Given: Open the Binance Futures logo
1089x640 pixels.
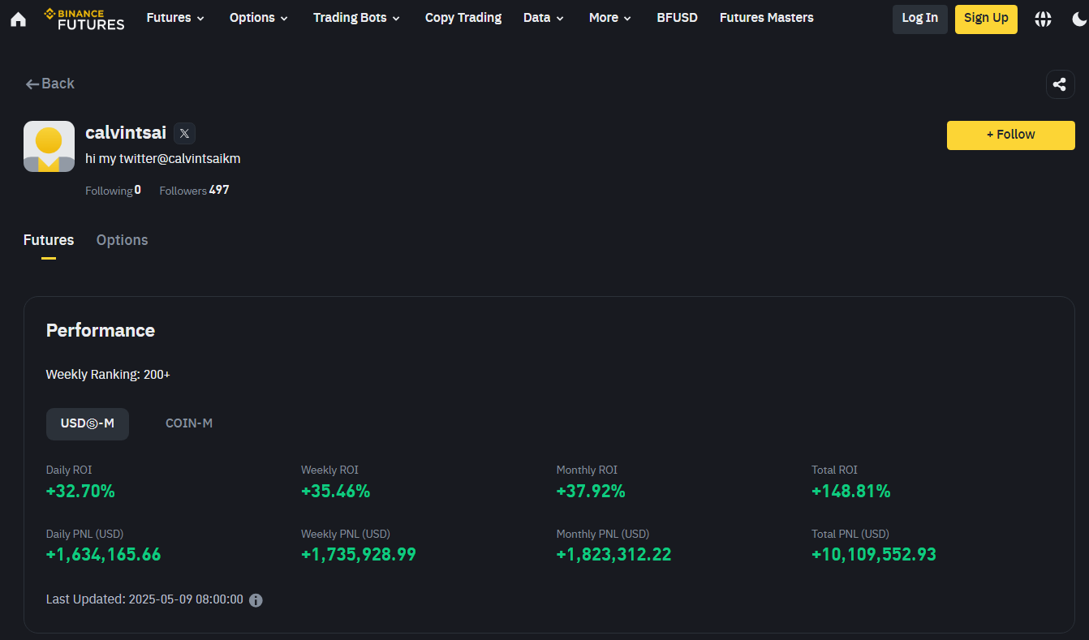Looking at the screenshot, I should 84,19.
